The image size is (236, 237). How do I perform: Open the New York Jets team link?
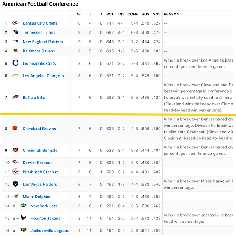pyautogui.click(x=44, y=206)
